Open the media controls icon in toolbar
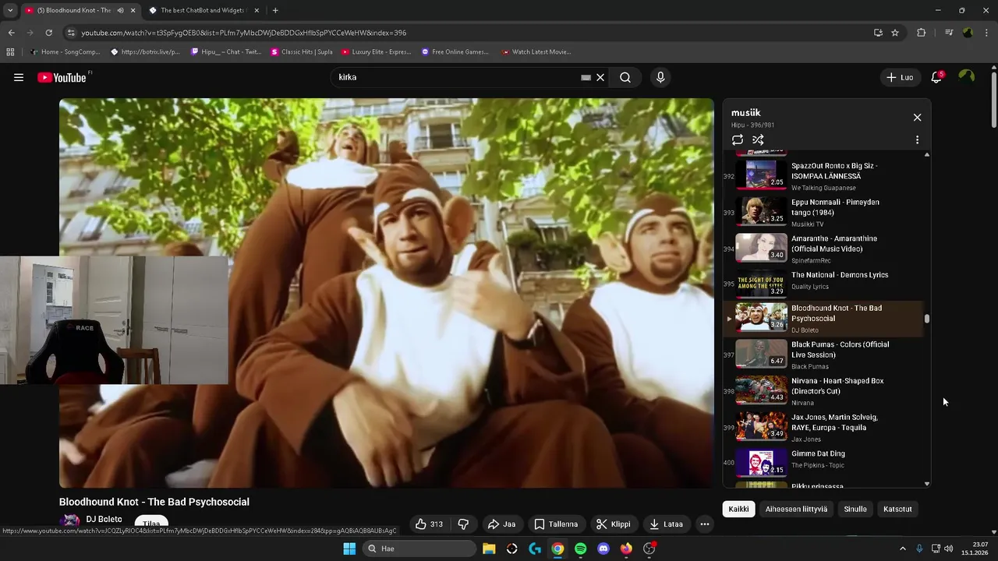 [x=949, y=33]
